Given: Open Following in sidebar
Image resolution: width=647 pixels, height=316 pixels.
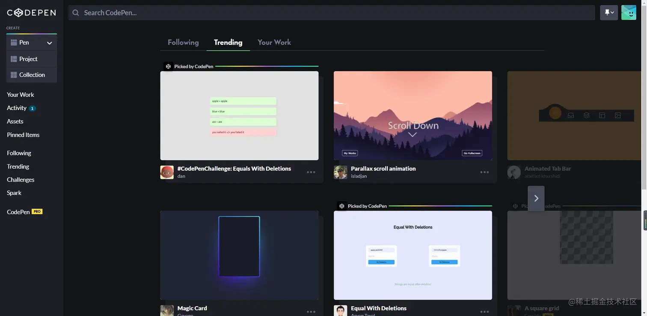Looking at the screenshot, I should click(19, 153).
